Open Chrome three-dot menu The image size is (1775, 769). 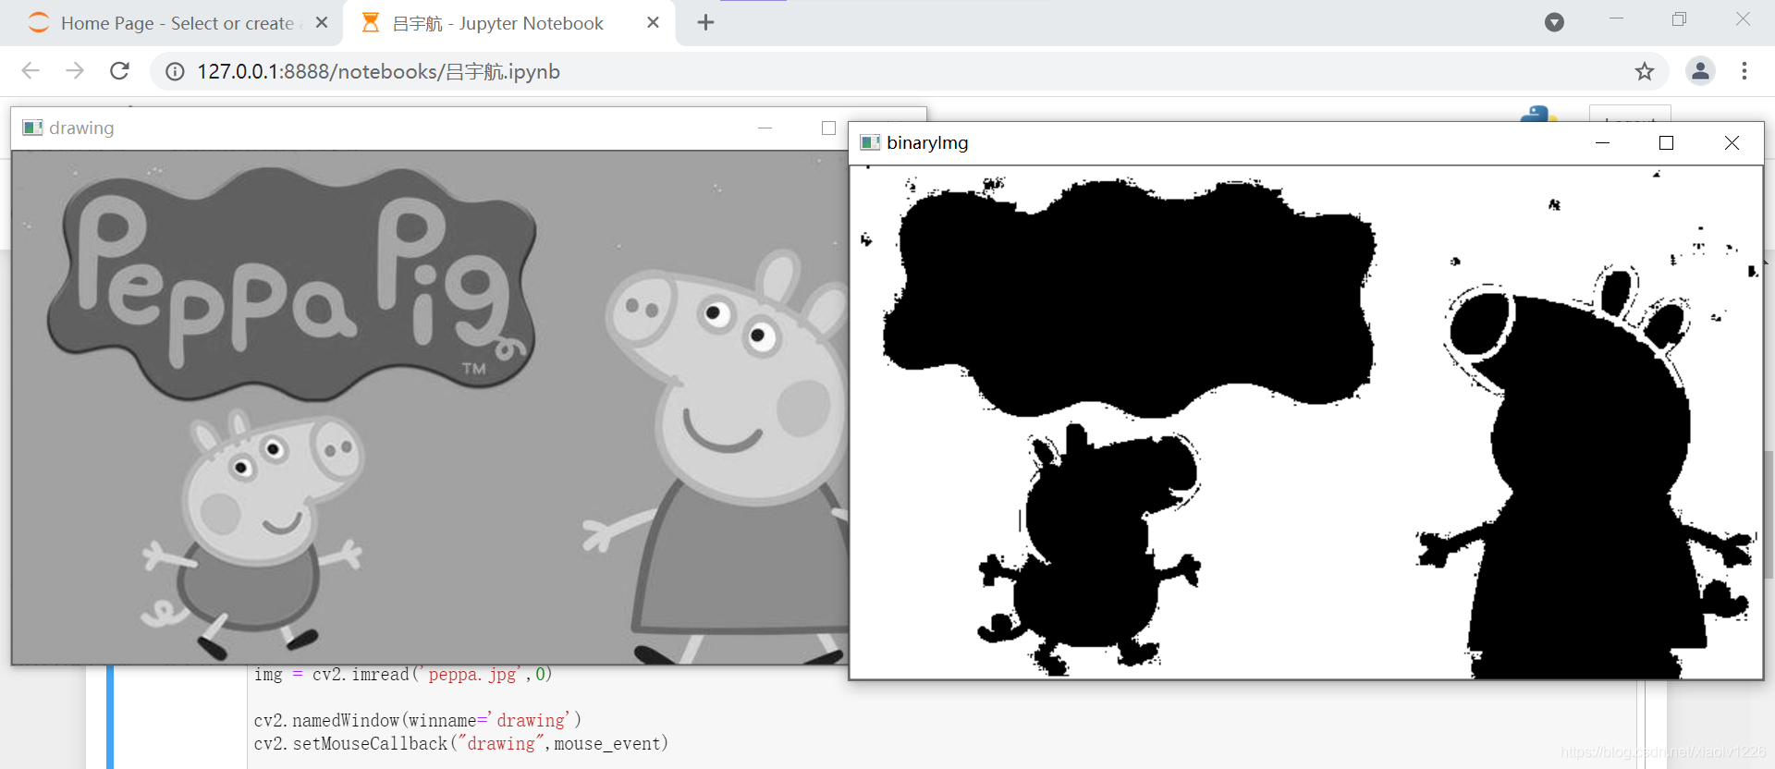(1744, 71)
